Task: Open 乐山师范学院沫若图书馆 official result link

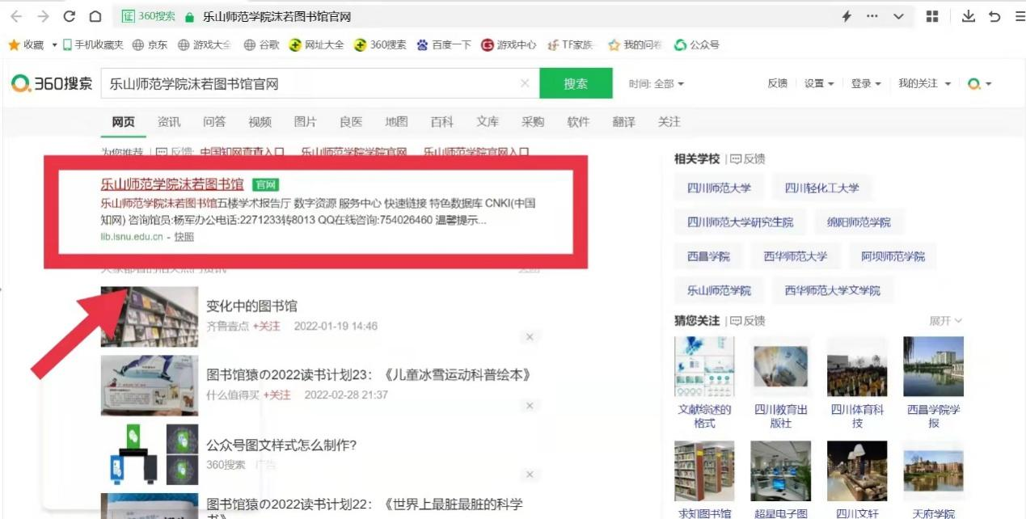Action: click(171, 184)
